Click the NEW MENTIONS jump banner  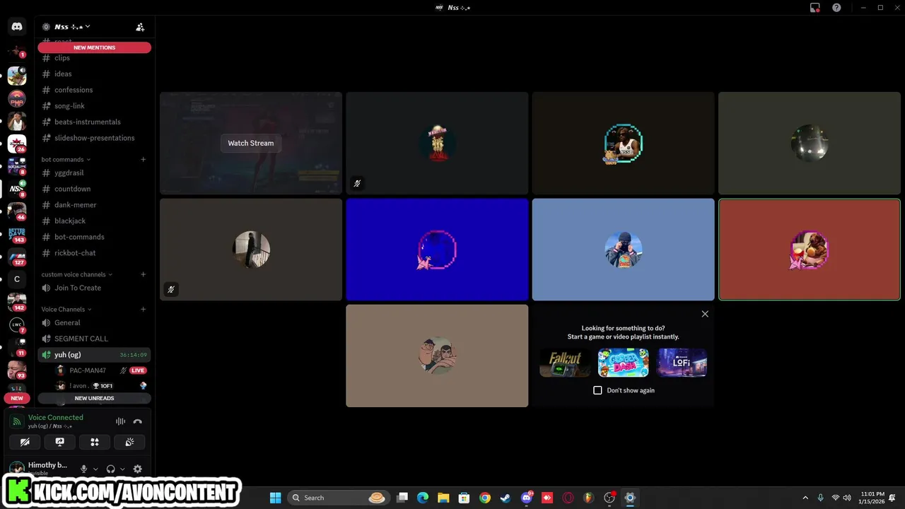point(94,47)
